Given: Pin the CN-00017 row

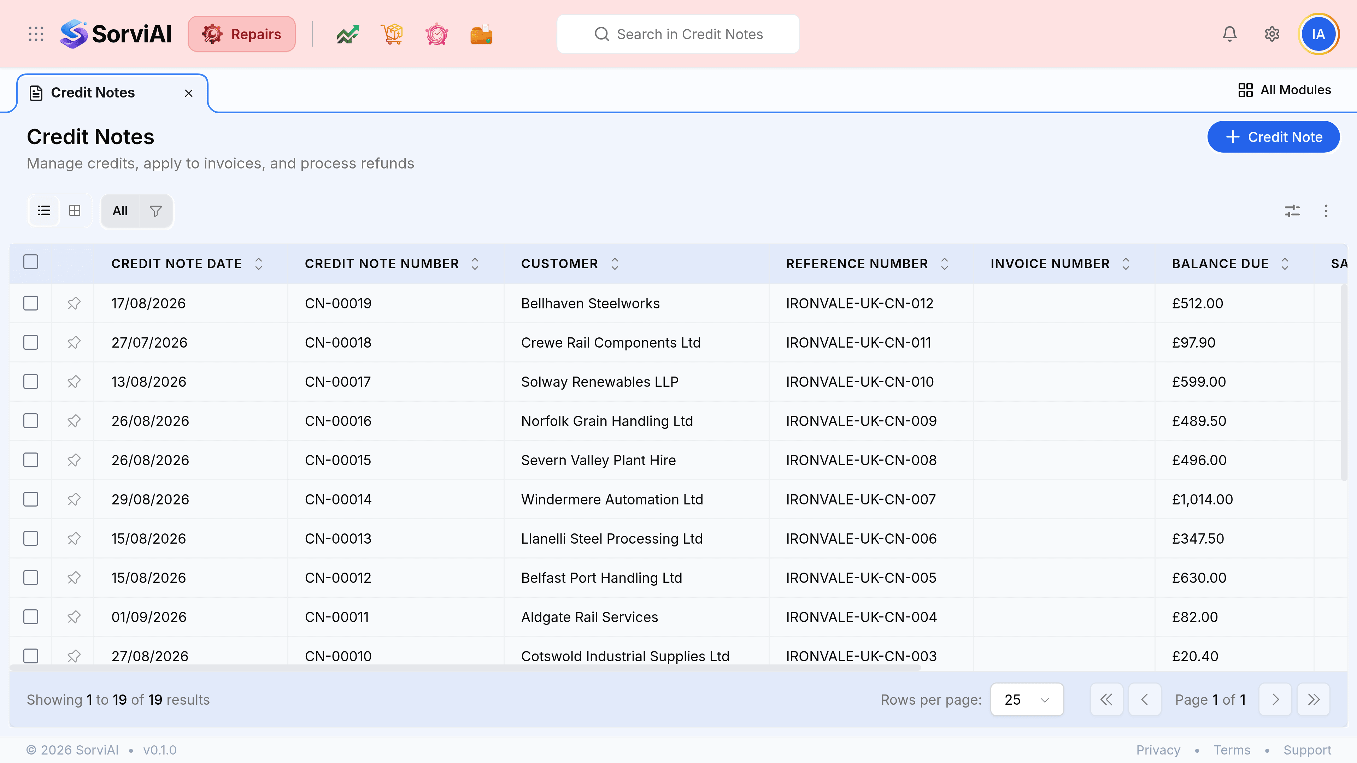Looking at the screenshot, I should click(74, 382).
